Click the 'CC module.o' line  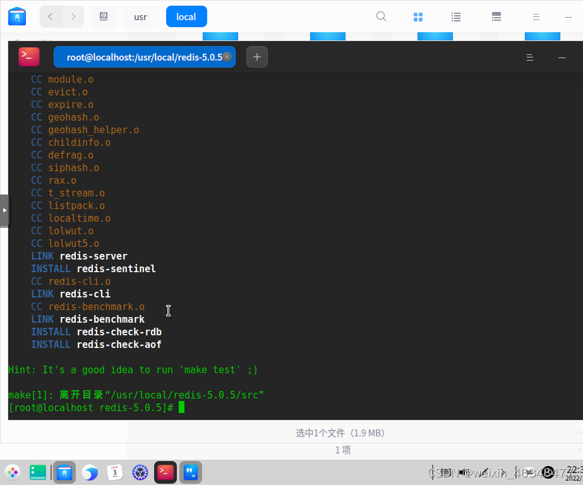pos(62,79)
